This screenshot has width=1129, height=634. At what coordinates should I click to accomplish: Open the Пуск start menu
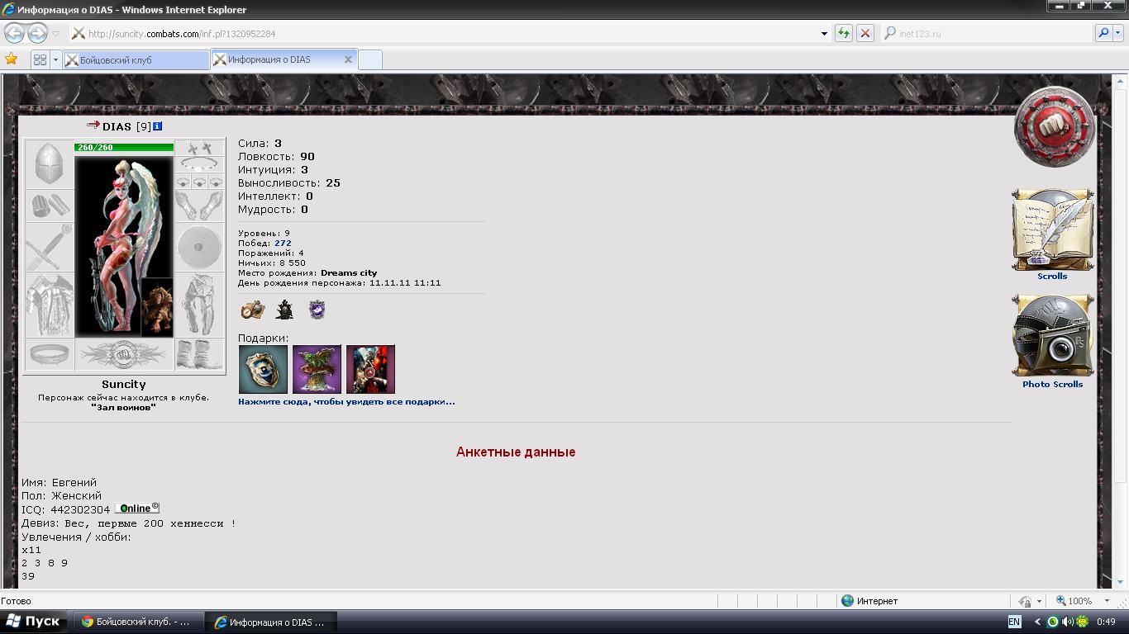click(x=33, y=622)
